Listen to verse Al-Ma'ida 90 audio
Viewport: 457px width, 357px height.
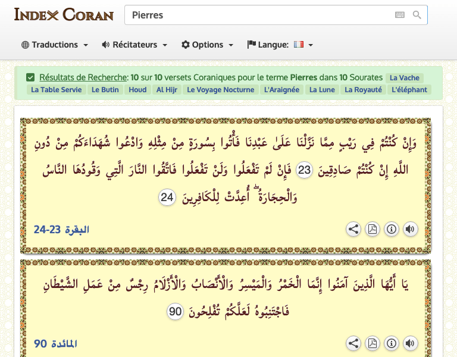409,343
